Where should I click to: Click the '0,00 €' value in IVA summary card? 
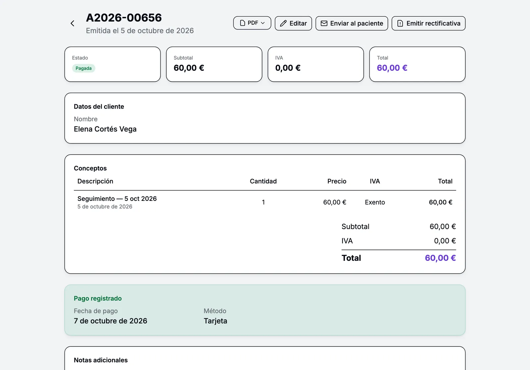[288, 68]
